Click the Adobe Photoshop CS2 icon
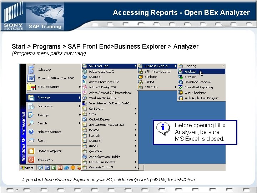 [x=85, y=82]
